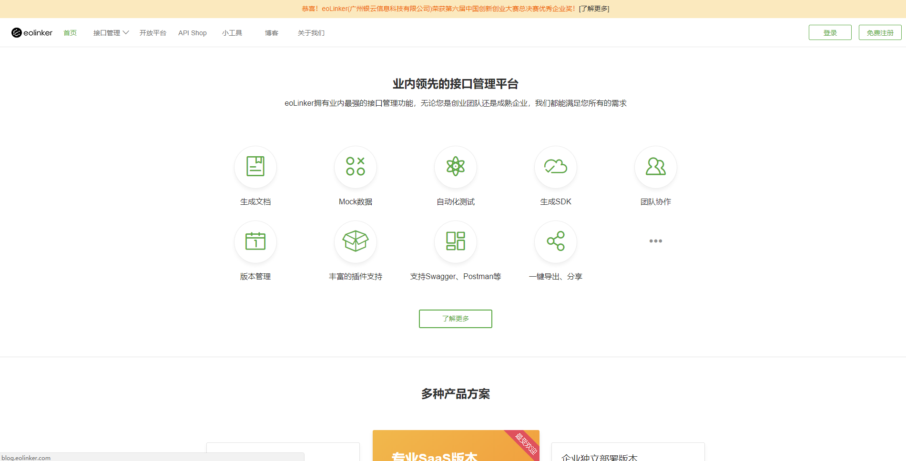
Task: Click the orange 专业SaaS版本 plan card
Action: point(456,445)
